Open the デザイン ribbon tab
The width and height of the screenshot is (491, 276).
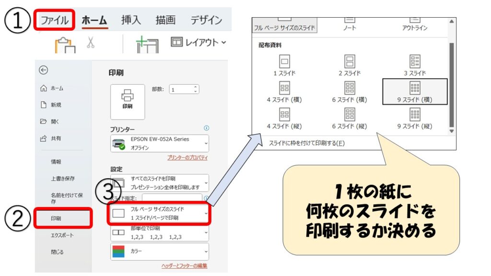(x=206, y=20)
